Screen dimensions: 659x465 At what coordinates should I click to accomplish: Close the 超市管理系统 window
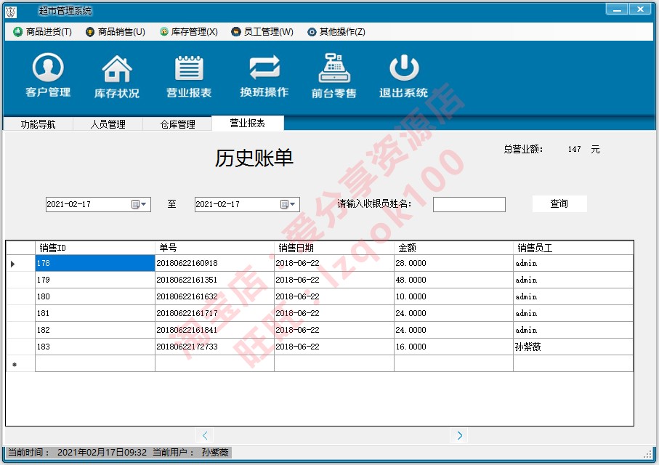coord(640,9)
